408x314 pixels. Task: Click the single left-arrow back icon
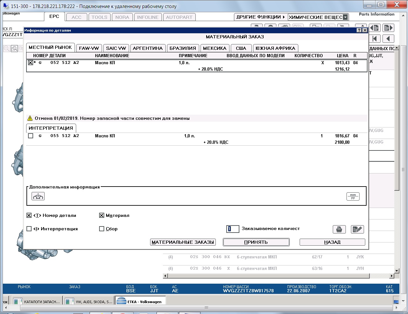(x=388, y=39)
